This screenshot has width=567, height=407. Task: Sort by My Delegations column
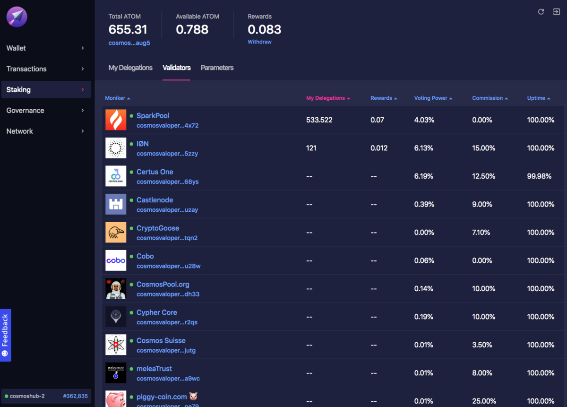[328, 98]
